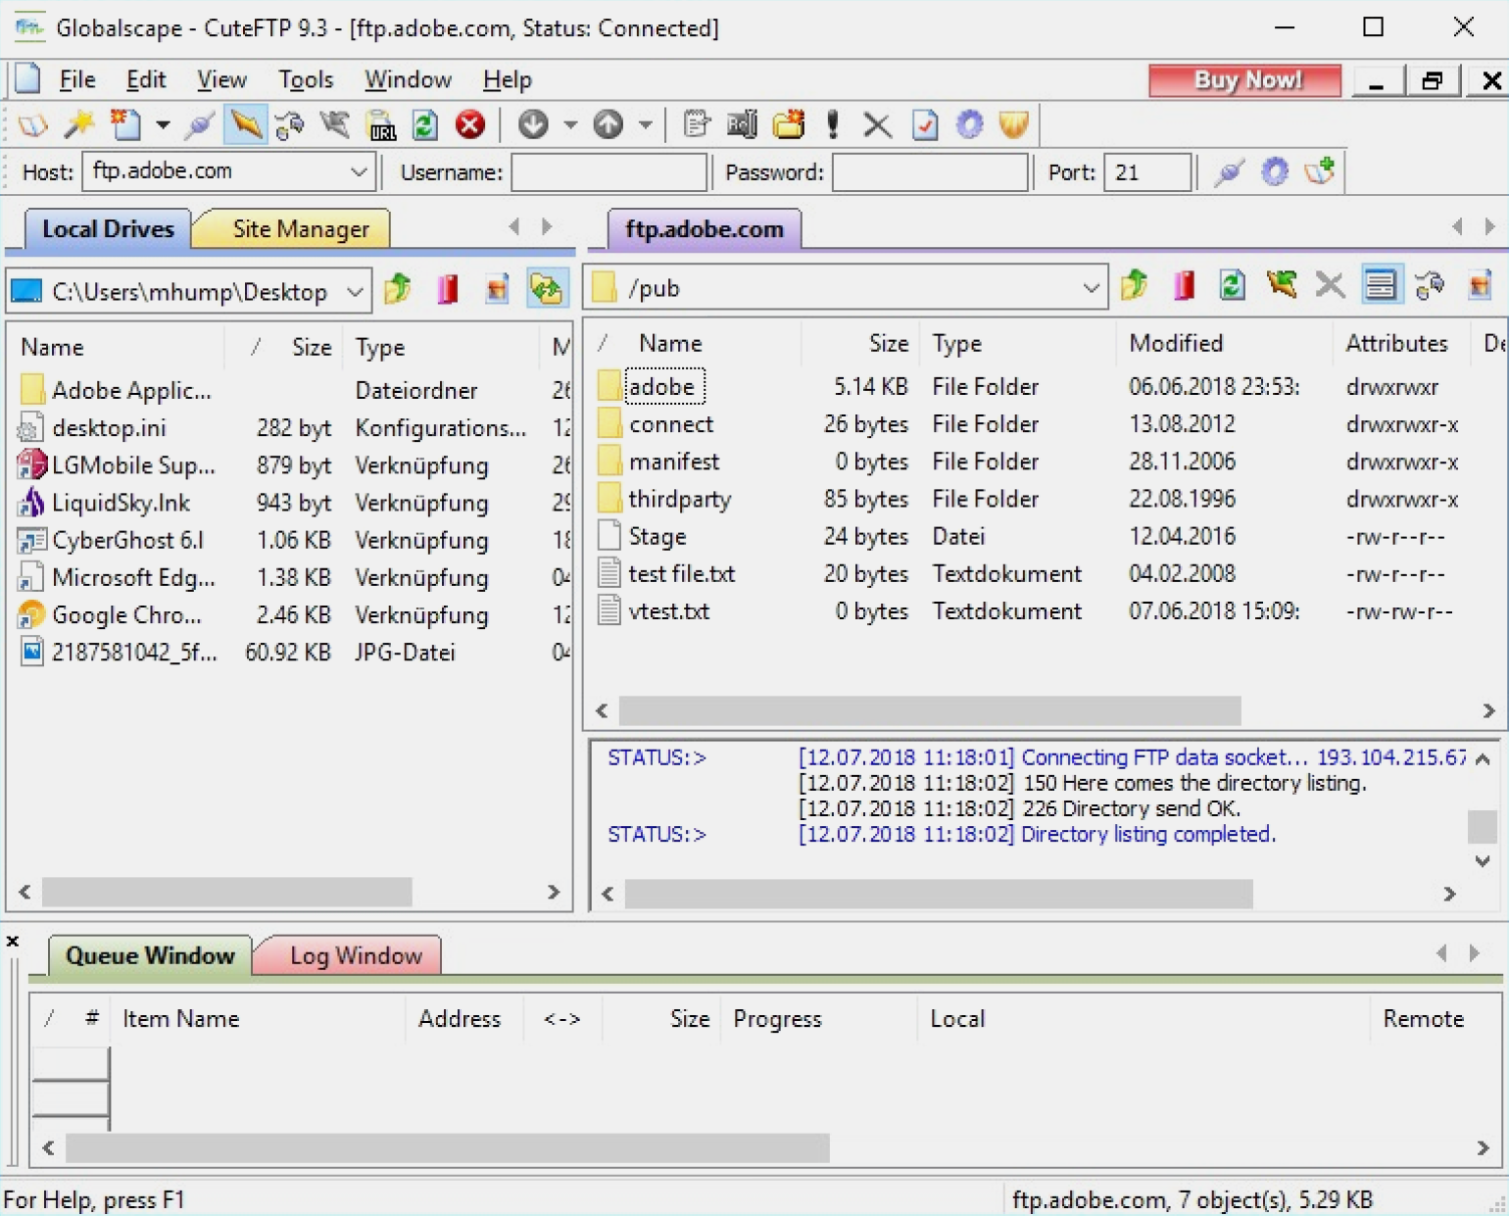The width and height of the screenshot is (1509, 1216).
Task: Click the Username input field
Action: click(608, 172)
